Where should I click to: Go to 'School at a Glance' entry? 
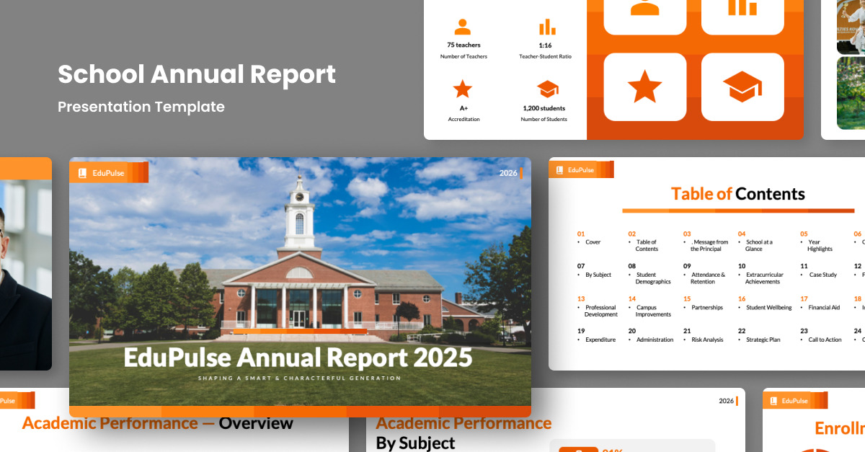click(758, 245)
